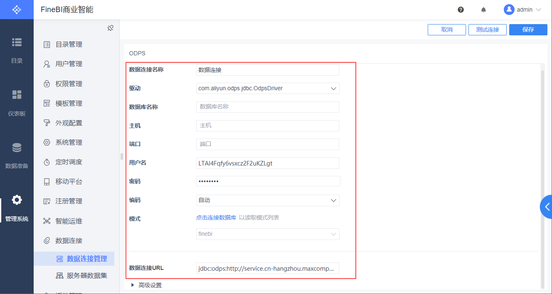Click the 用户管理 user icon

tap(47, 64)
